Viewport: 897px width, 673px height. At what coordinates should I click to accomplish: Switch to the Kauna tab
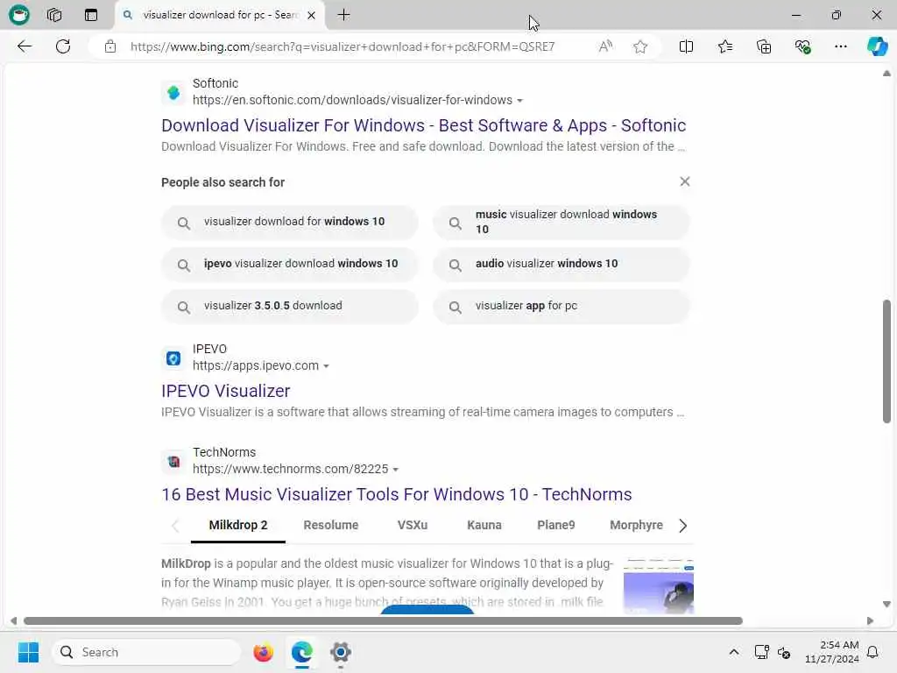point(484,526)
